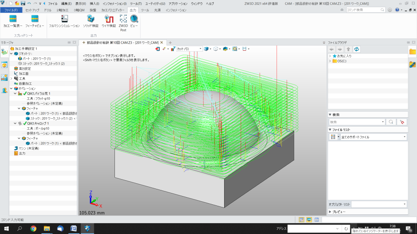
Task: Collapse the QMスキャロップ 1 operation
Action: tap(15, 123)
